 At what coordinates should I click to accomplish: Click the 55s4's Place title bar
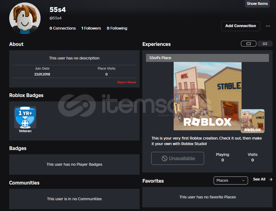coord(207,58)
